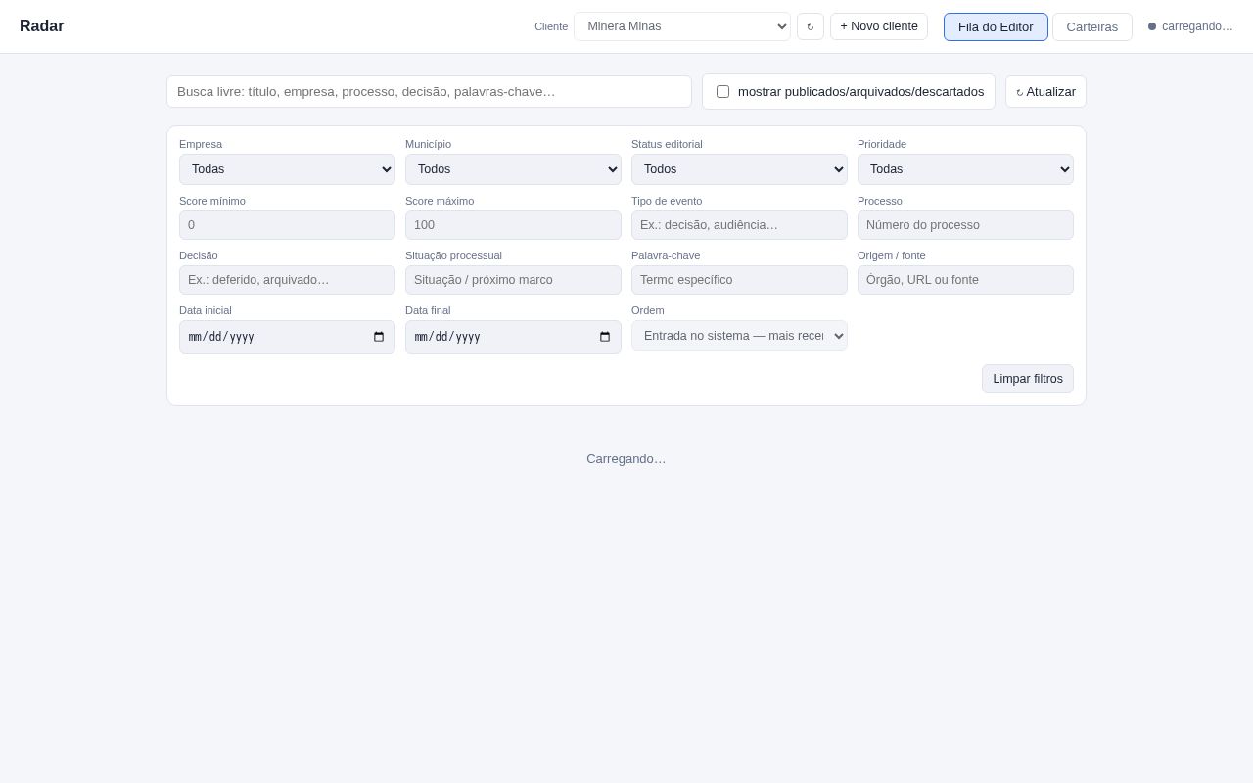
Task: Click the Carregando… message in the list area
Action: (x=626, y=458)
